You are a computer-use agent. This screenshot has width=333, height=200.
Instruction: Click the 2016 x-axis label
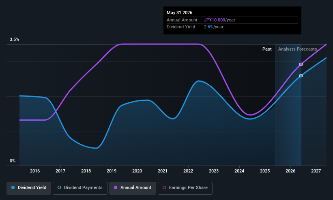35,171
